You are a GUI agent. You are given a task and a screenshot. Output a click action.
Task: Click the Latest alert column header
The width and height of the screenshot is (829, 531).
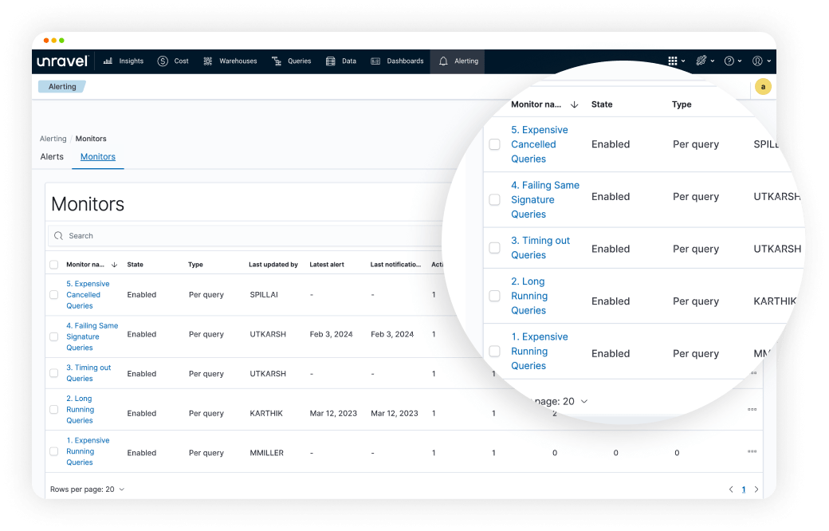click(327, 265)
